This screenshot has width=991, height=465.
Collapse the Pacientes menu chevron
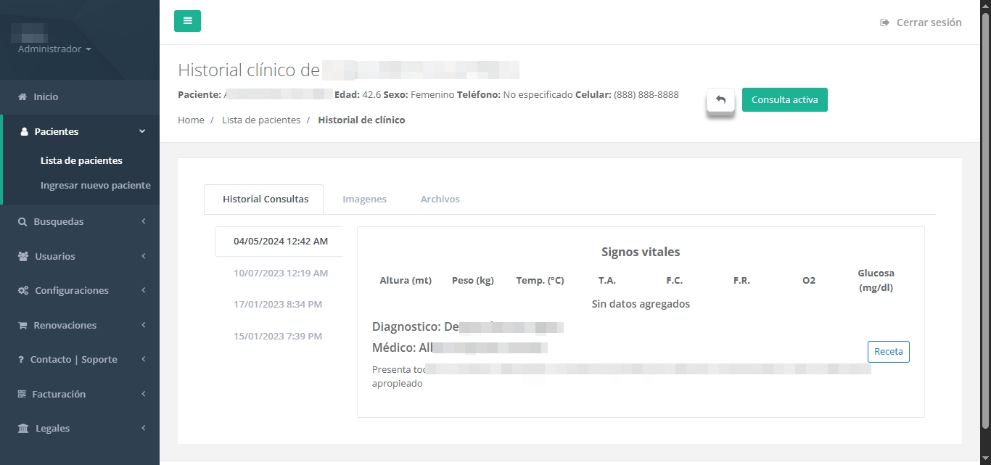[x=142, y=131]
